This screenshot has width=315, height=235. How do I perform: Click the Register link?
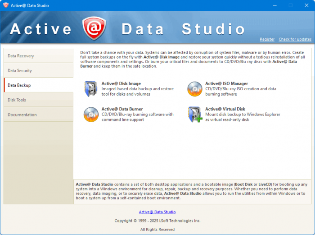coord(267,39)
